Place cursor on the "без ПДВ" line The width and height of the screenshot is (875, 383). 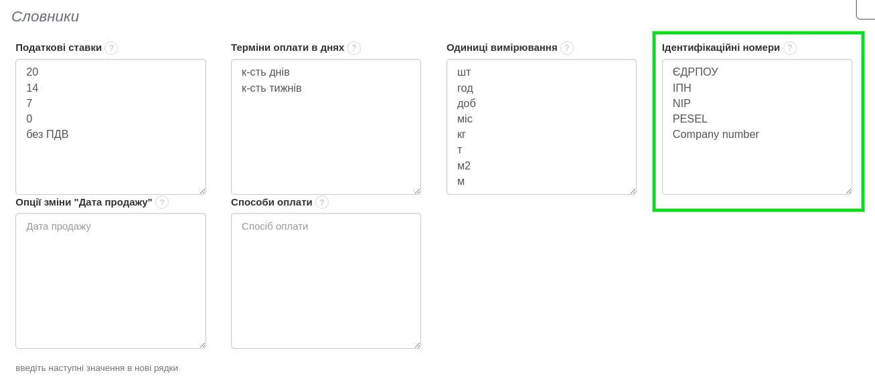(48, 135)
